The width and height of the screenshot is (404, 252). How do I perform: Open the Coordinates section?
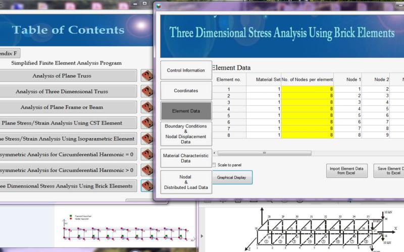(x=186, y=91)
